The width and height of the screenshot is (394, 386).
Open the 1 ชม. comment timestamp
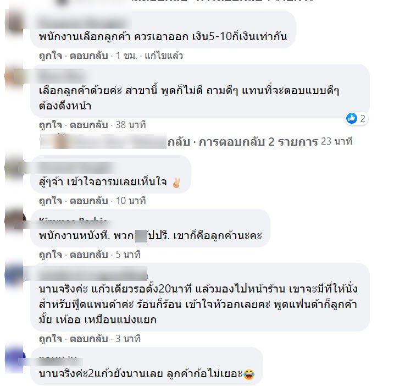click(x=126, y=56)
